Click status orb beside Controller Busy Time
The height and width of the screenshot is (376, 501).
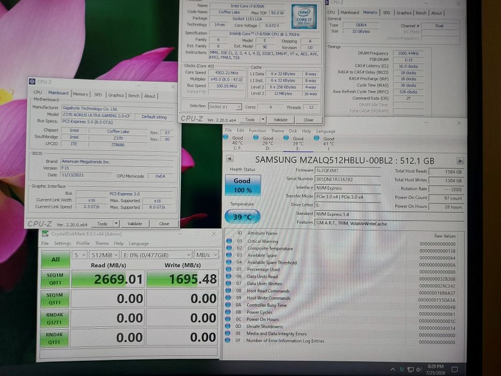coord(228,305)
